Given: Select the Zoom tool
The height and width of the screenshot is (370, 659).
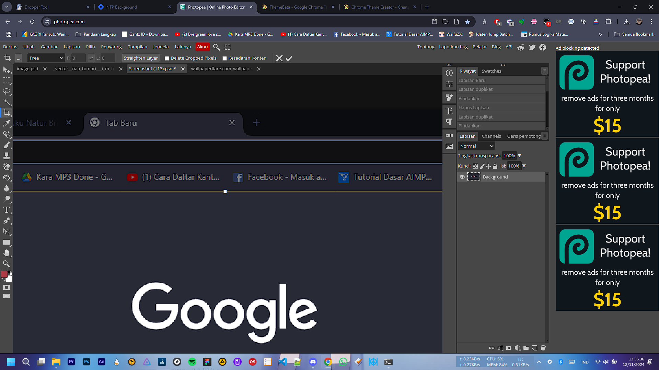Looking at the screenshot, I should (x=7, y=264).
